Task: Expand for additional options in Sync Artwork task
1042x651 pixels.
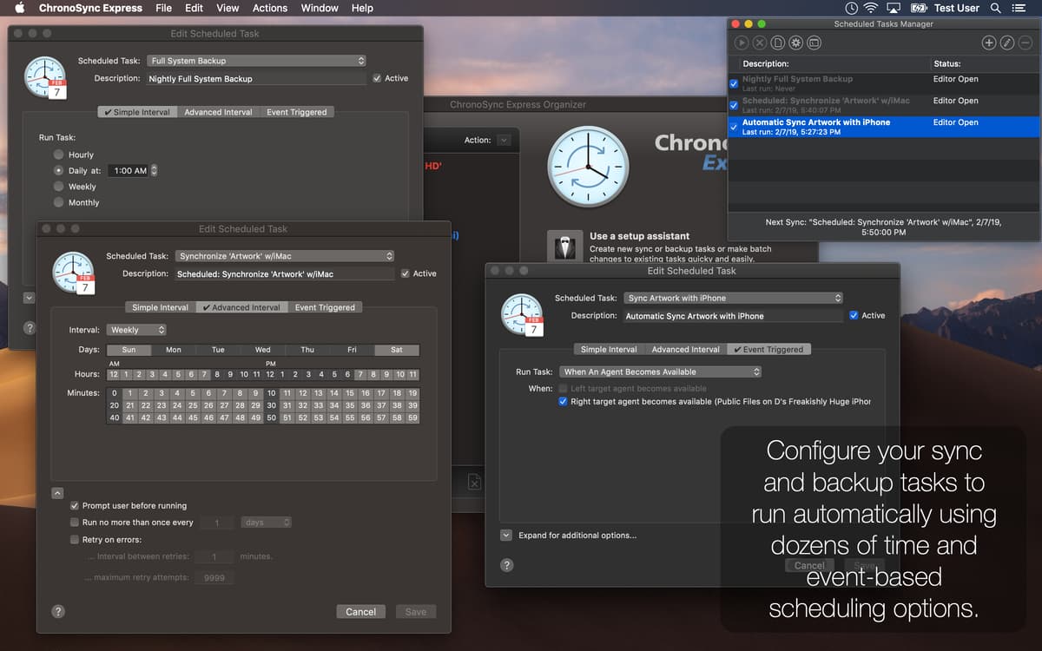Action: click(505, 536)
